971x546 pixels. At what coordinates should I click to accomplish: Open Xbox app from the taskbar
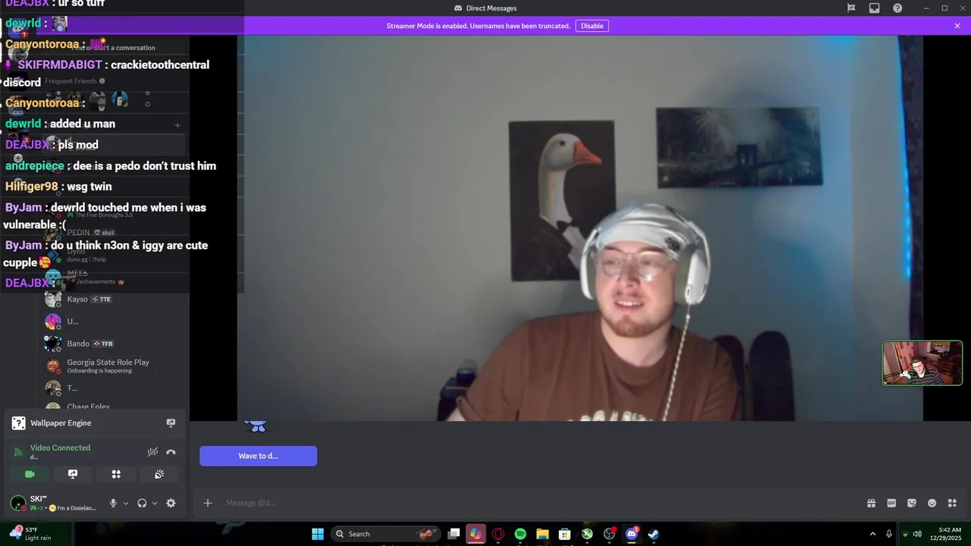(x=587, y=534)
